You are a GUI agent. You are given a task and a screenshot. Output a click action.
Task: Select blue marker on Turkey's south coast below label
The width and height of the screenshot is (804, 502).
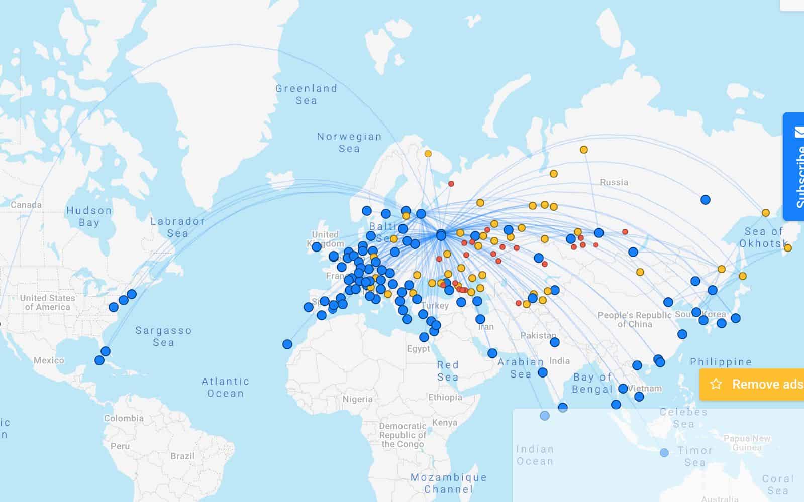click(x=423, y=314)
